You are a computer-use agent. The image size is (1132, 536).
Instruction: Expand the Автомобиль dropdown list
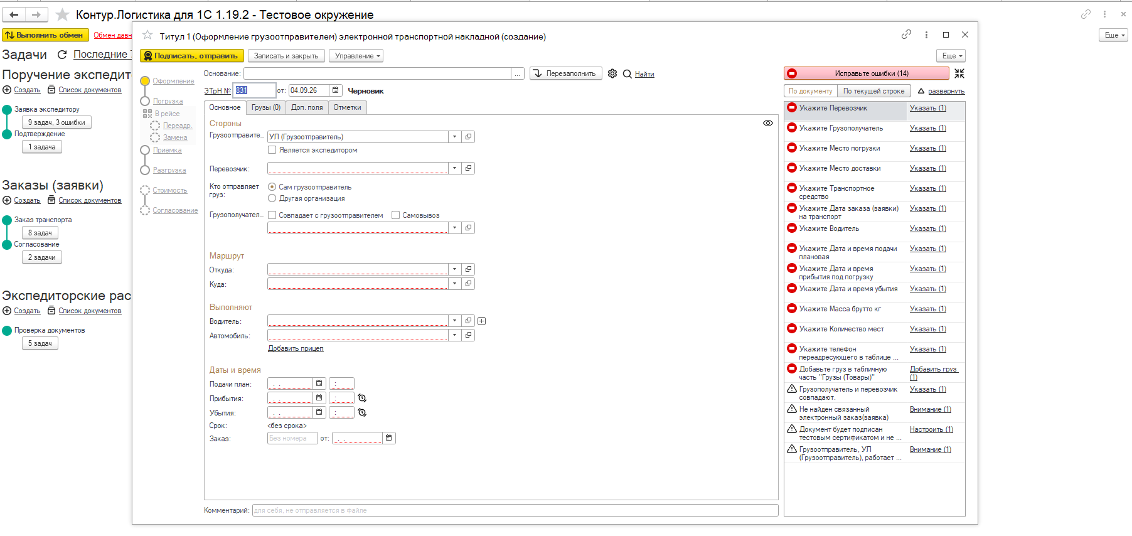[454, 335]
